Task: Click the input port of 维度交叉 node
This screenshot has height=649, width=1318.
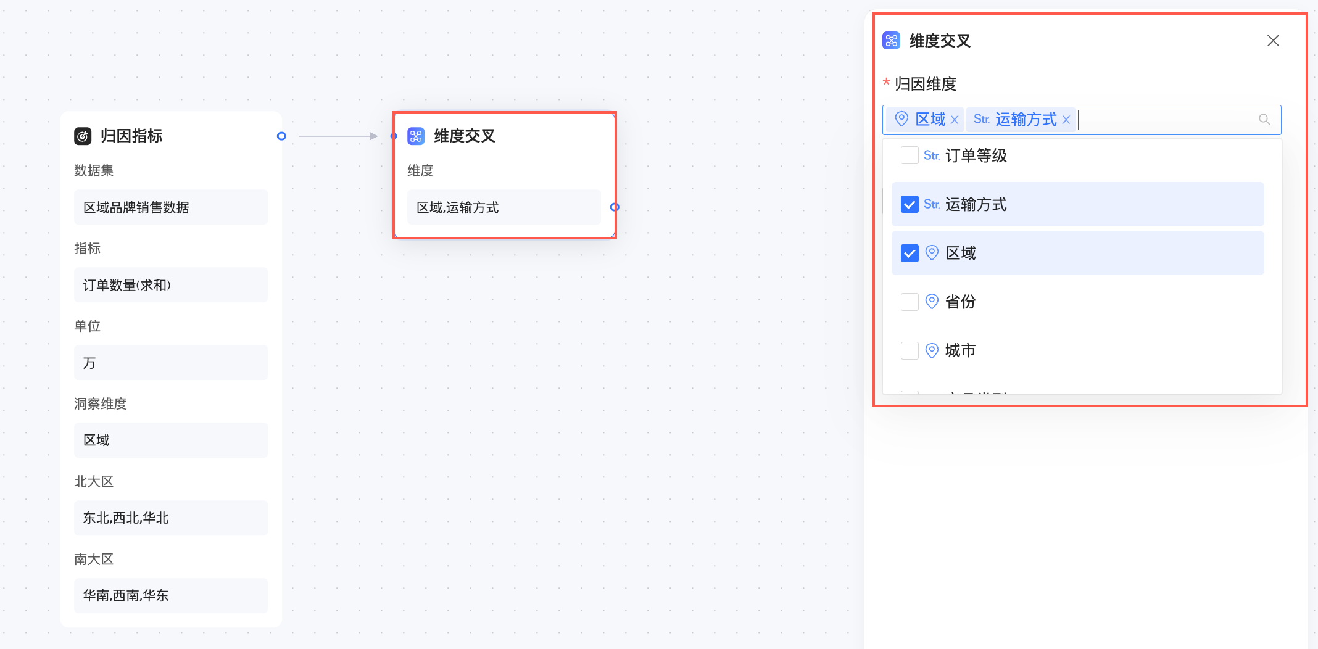Action: click(x=394, y=136)
